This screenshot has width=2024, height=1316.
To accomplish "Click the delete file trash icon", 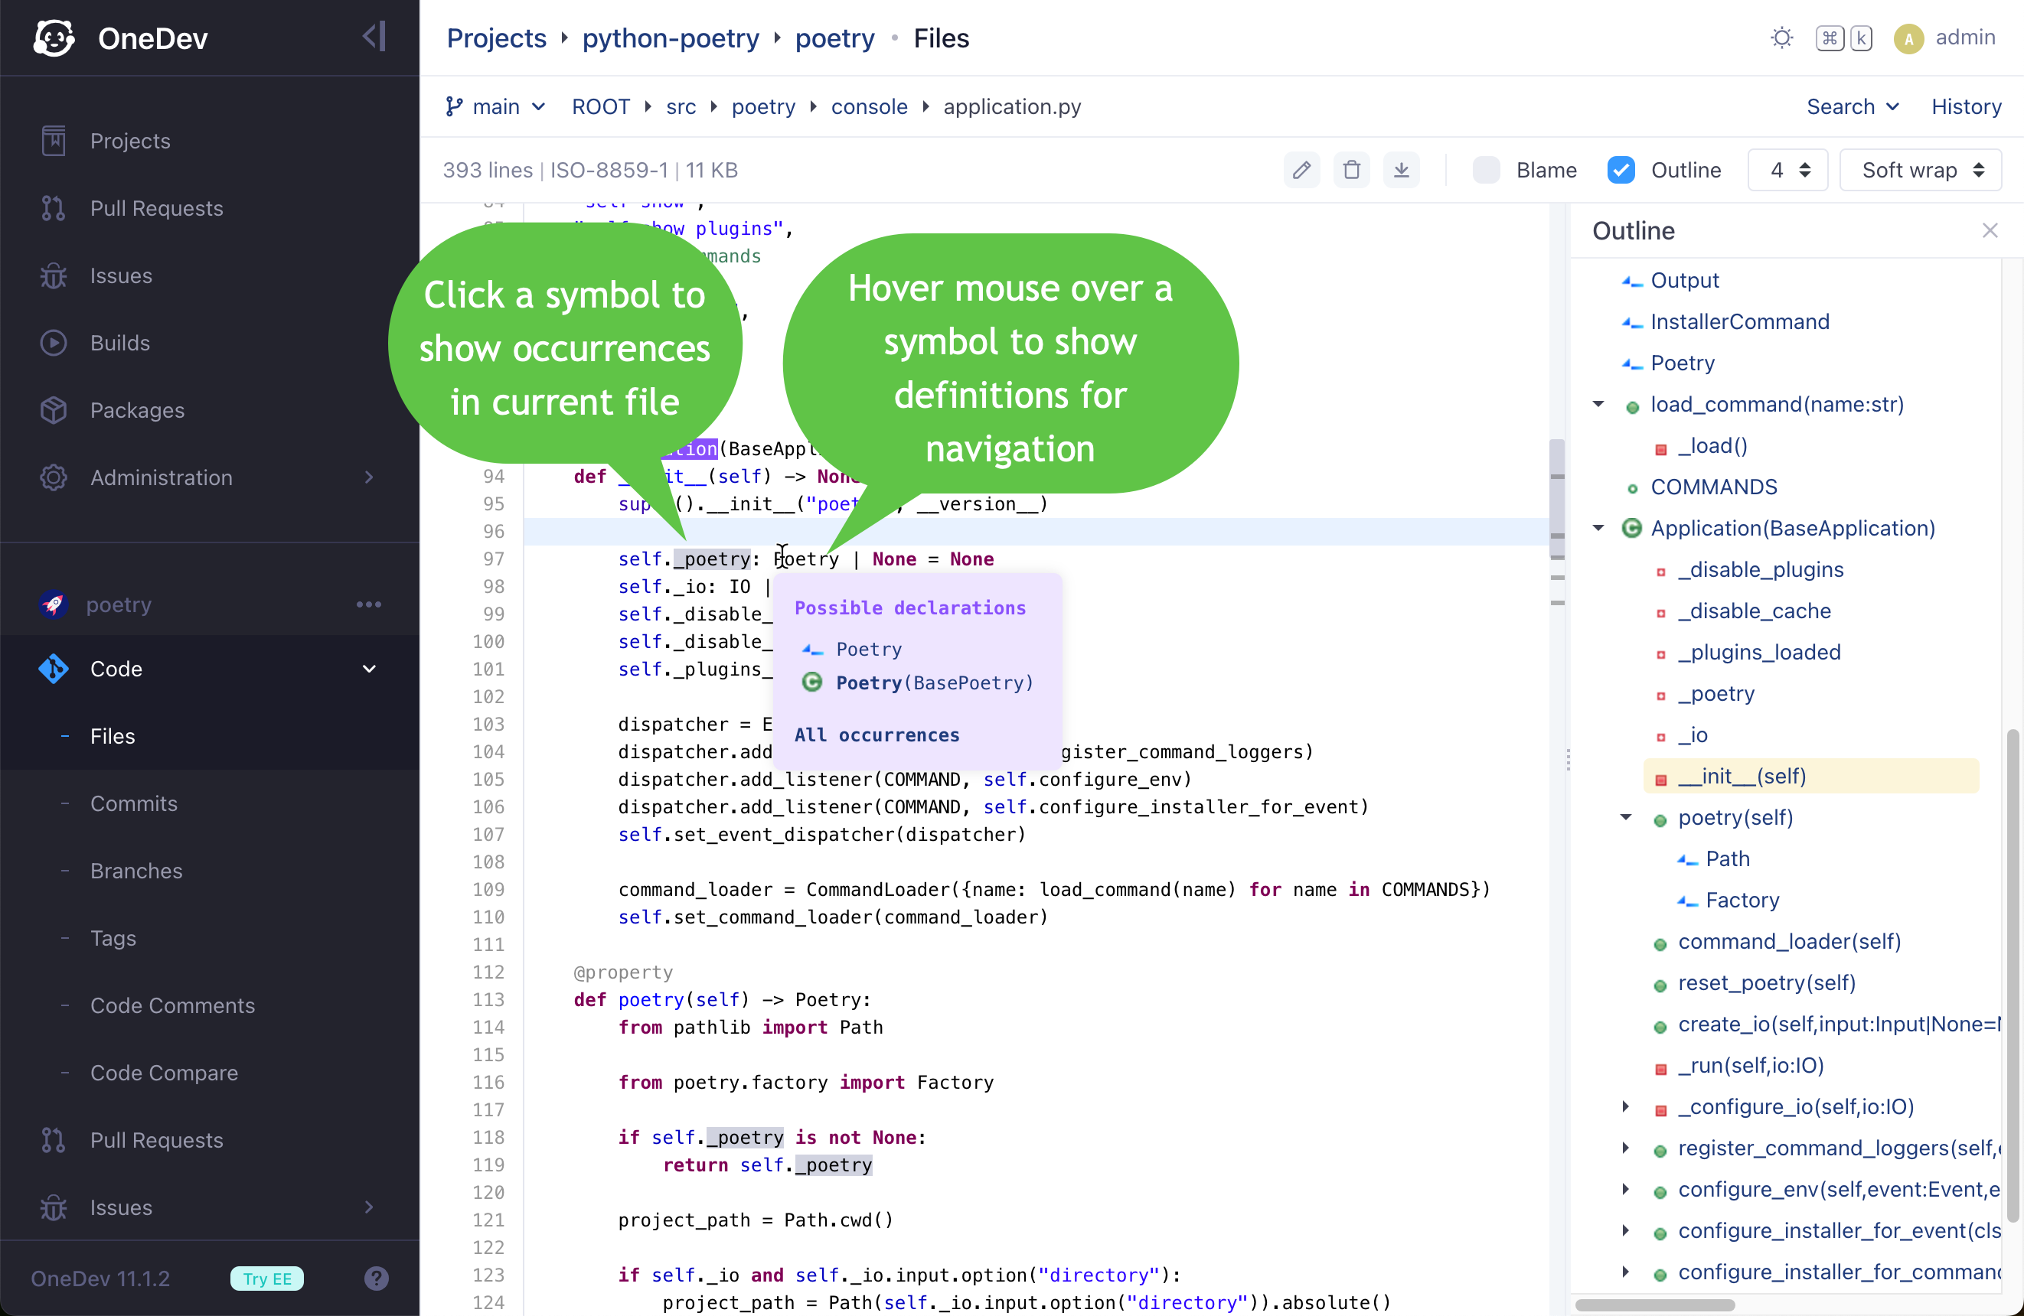I will click(1351, 170).
